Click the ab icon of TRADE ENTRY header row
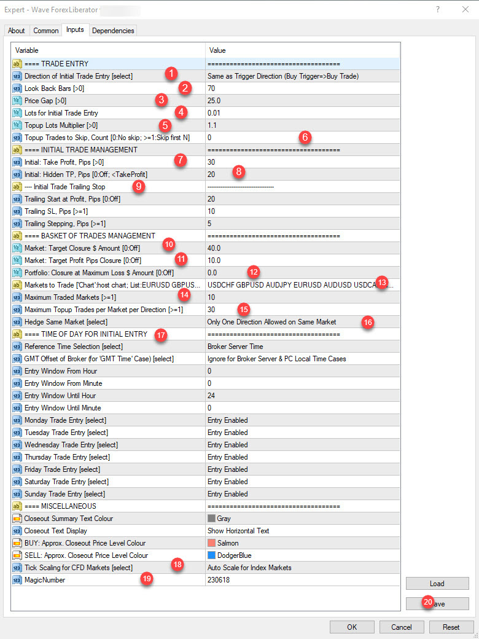 pos(17,64)
